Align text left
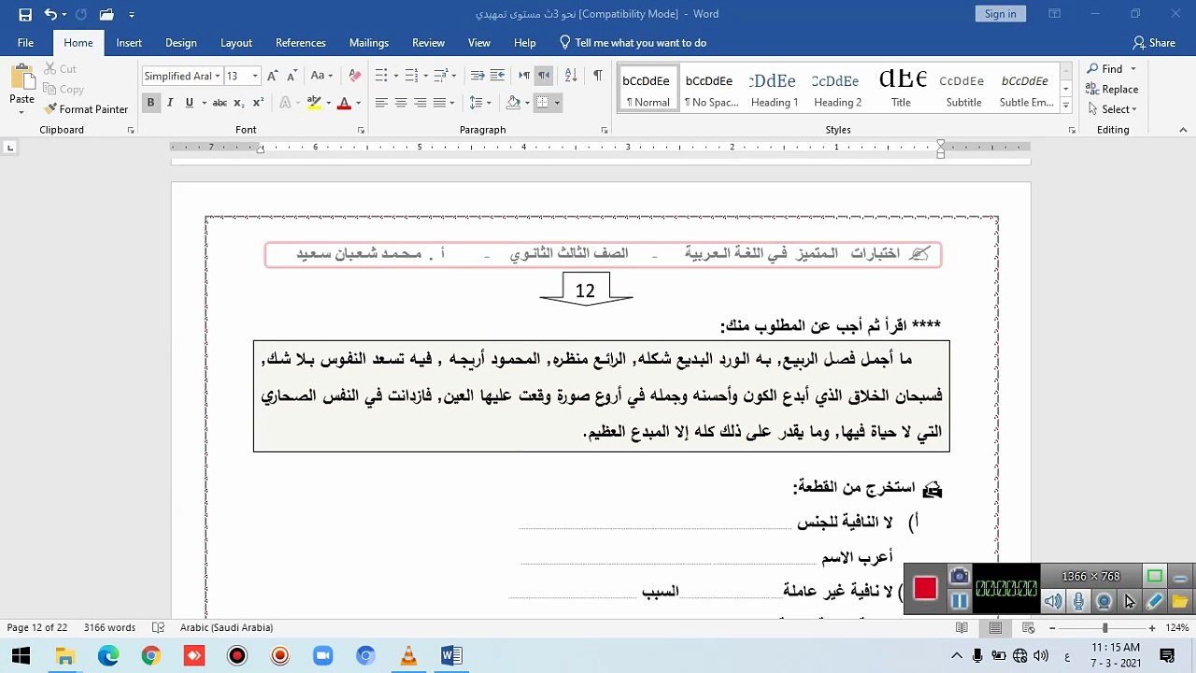The width and height of the screenshot is (1196, 673). coord(381,103)
